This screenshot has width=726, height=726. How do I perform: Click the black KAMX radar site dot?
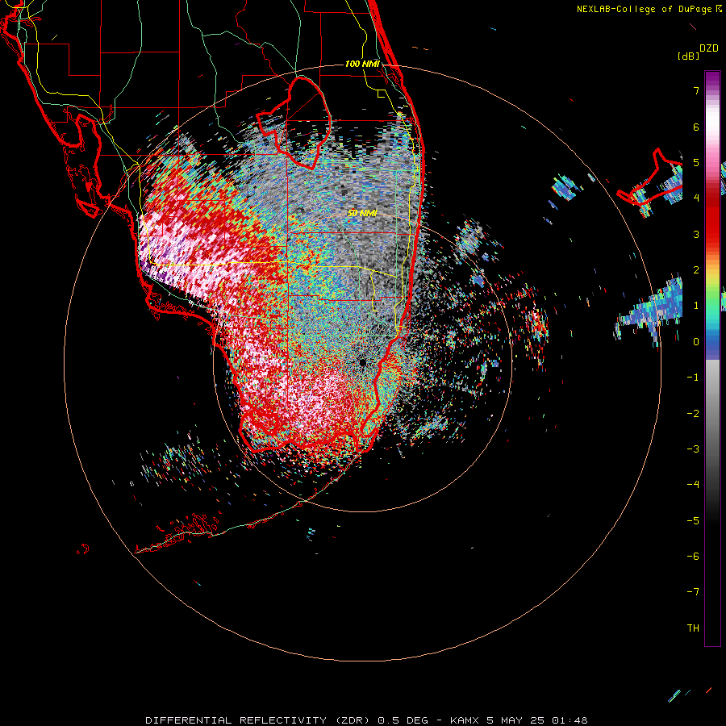pos(362,362)
